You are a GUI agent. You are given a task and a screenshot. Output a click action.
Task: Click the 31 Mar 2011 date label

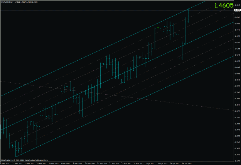pyautogui.click(x=138, y=163)
